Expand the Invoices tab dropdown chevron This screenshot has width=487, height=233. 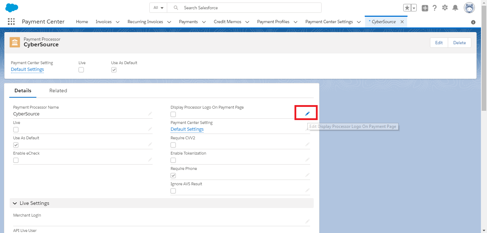click(118, 22)
